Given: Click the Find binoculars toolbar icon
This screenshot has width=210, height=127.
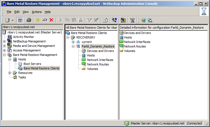Looking at the screenshot, I should [81, 20].
